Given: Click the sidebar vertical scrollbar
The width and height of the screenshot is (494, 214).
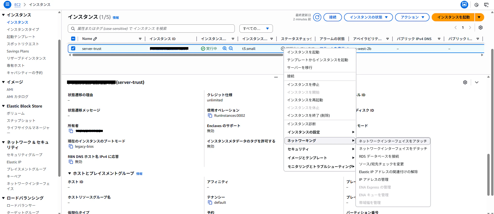Looking at the screenshot, I should 59,108.
